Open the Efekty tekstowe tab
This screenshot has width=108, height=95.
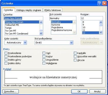click(52, 10)
